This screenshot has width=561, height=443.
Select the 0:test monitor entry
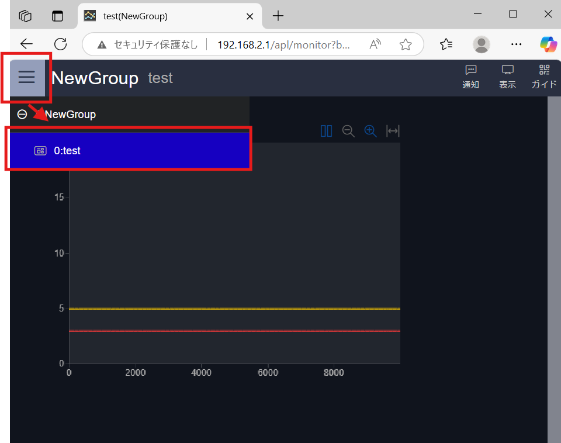pos(130,151)
